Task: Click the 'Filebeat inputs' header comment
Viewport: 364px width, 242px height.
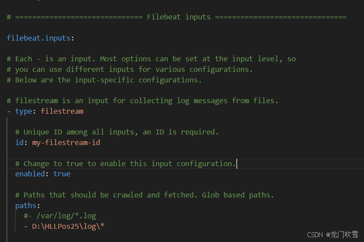Action: pos(176,17)
